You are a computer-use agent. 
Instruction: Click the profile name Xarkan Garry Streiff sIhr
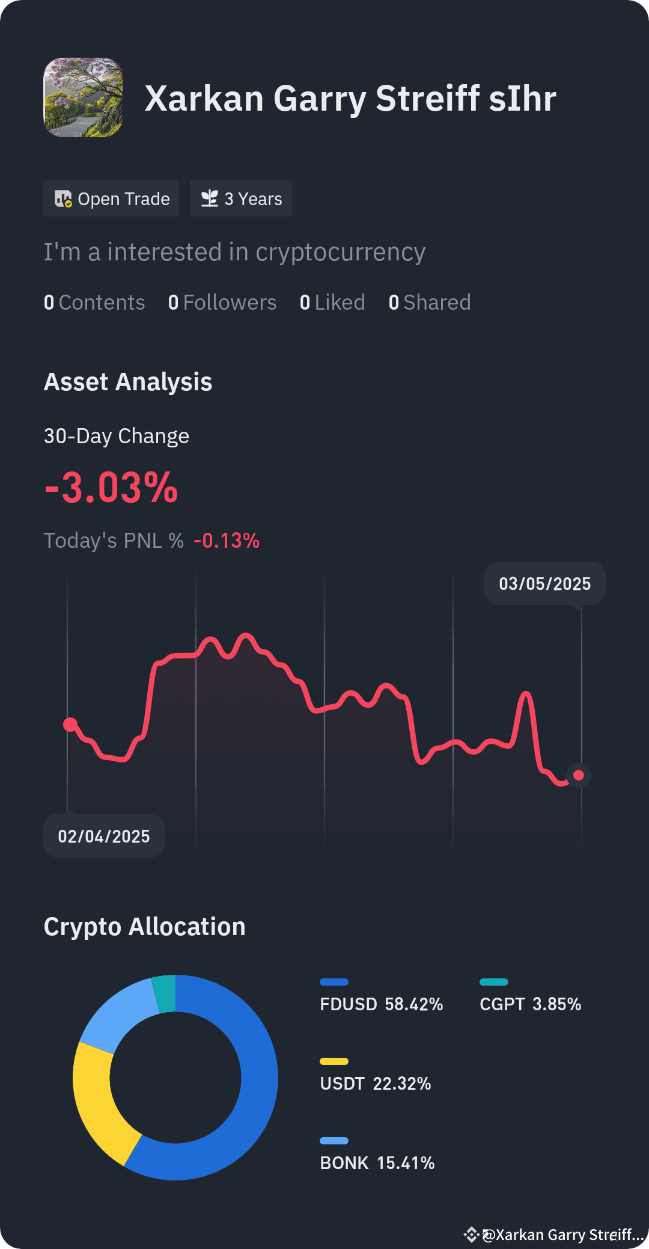point(350,98)
